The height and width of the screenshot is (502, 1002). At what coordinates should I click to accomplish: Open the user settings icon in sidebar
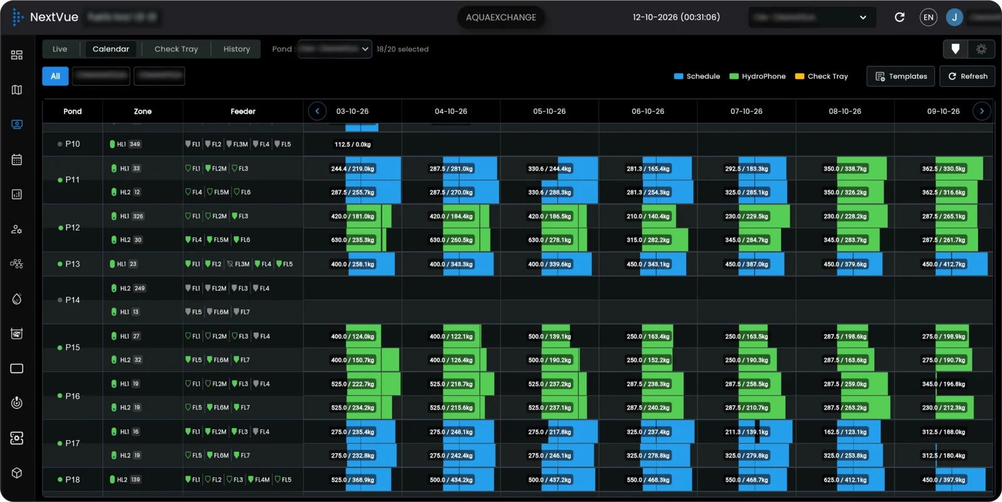(x=17, y=230)
